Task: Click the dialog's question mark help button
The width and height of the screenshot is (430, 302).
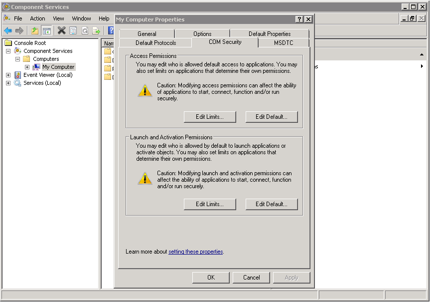Action: (x=299, y=19)
